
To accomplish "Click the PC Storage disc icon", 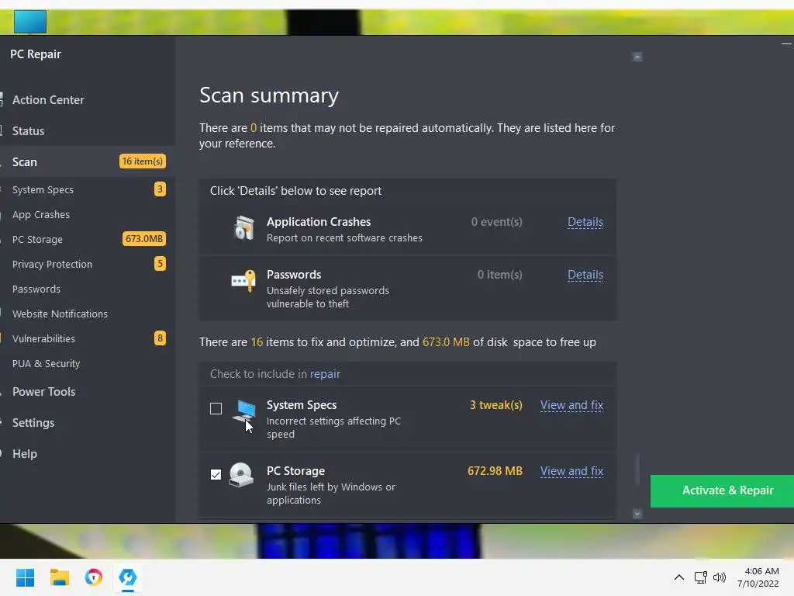I will [x=241, y=475].
